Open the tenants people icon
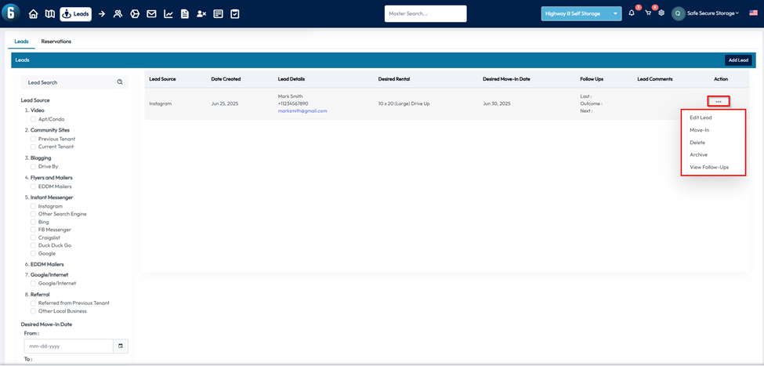 coord(118,14)
